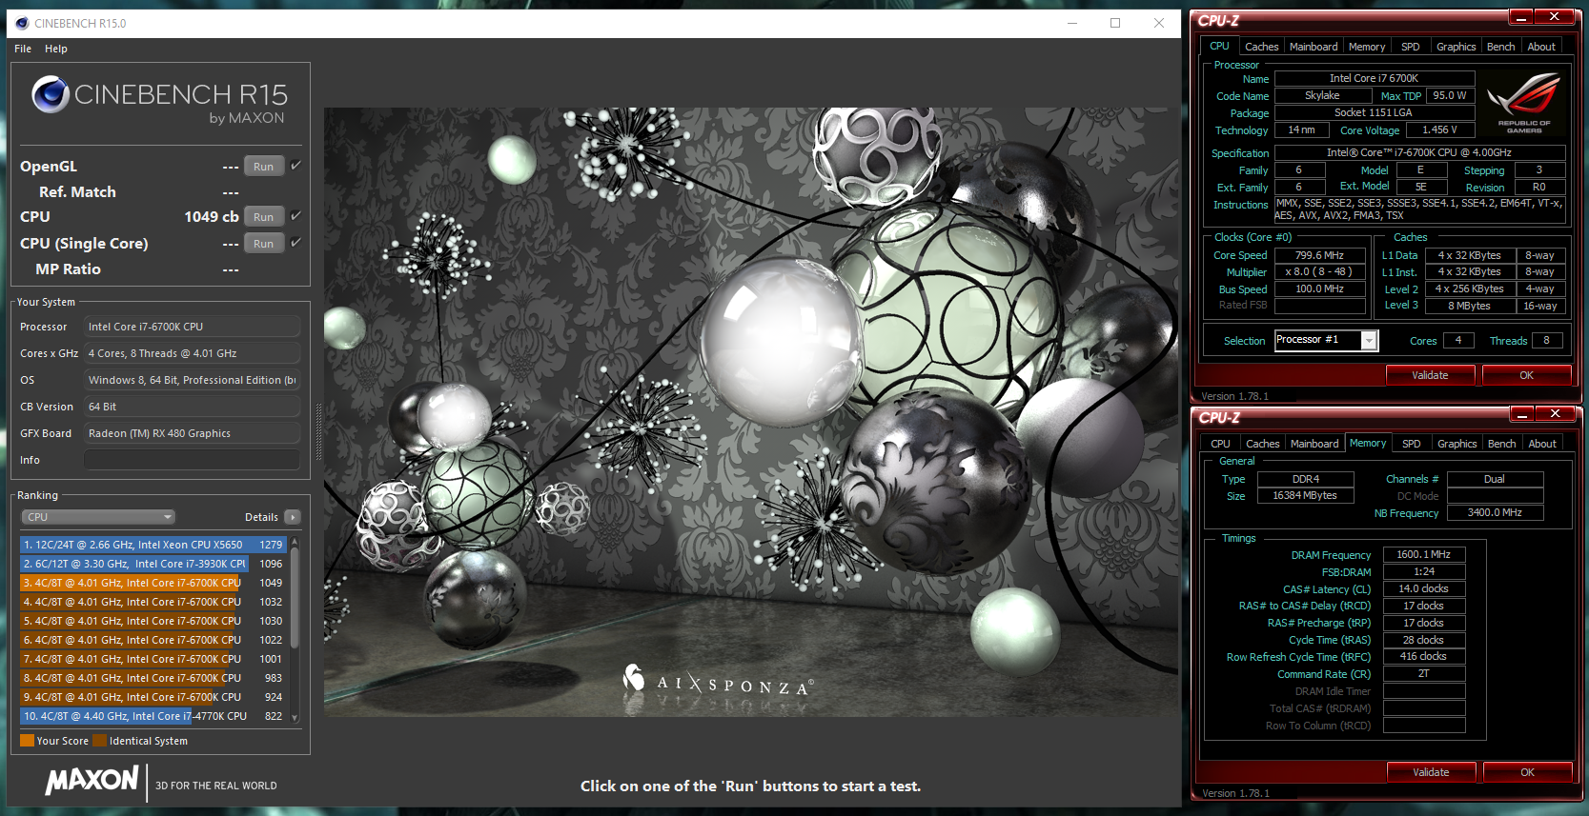Screen dimensions: 1589x816
Task: Switch to SPD tab in lower CPU-Z
Action: pyautogui.click(x=1412, y=444)
